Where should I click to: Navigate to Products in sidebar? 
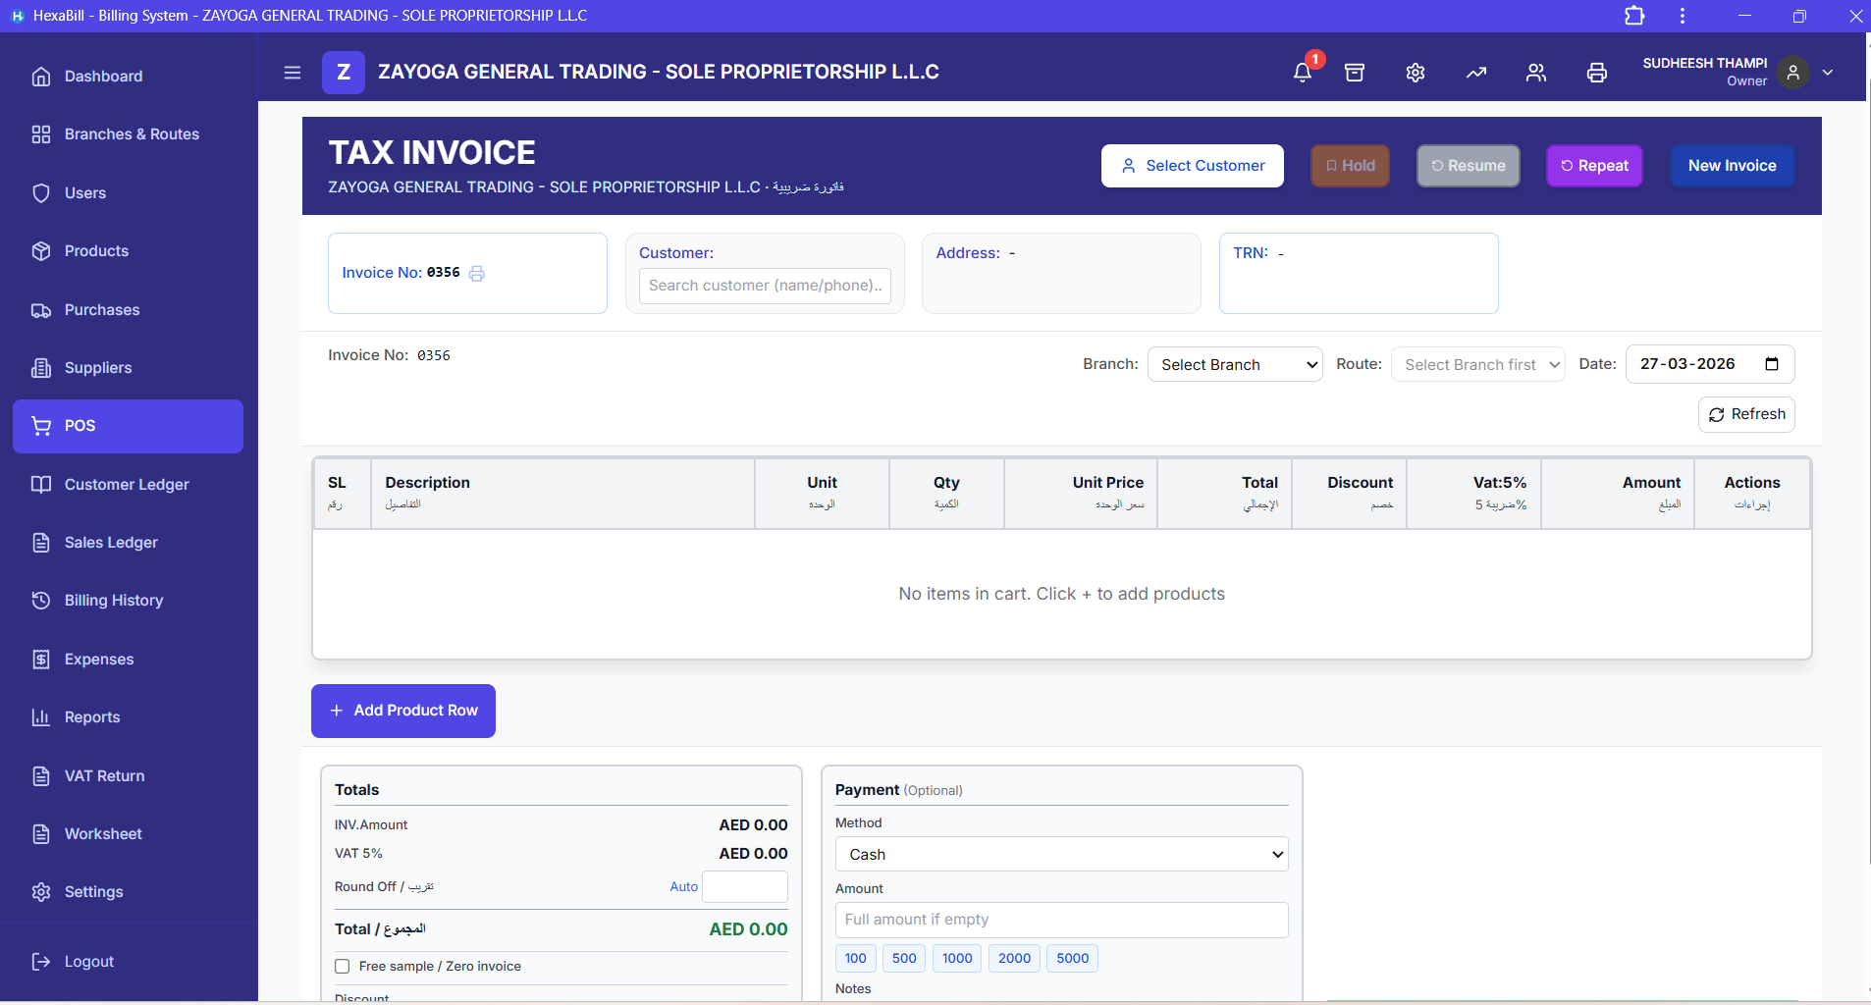click(128, 251)
